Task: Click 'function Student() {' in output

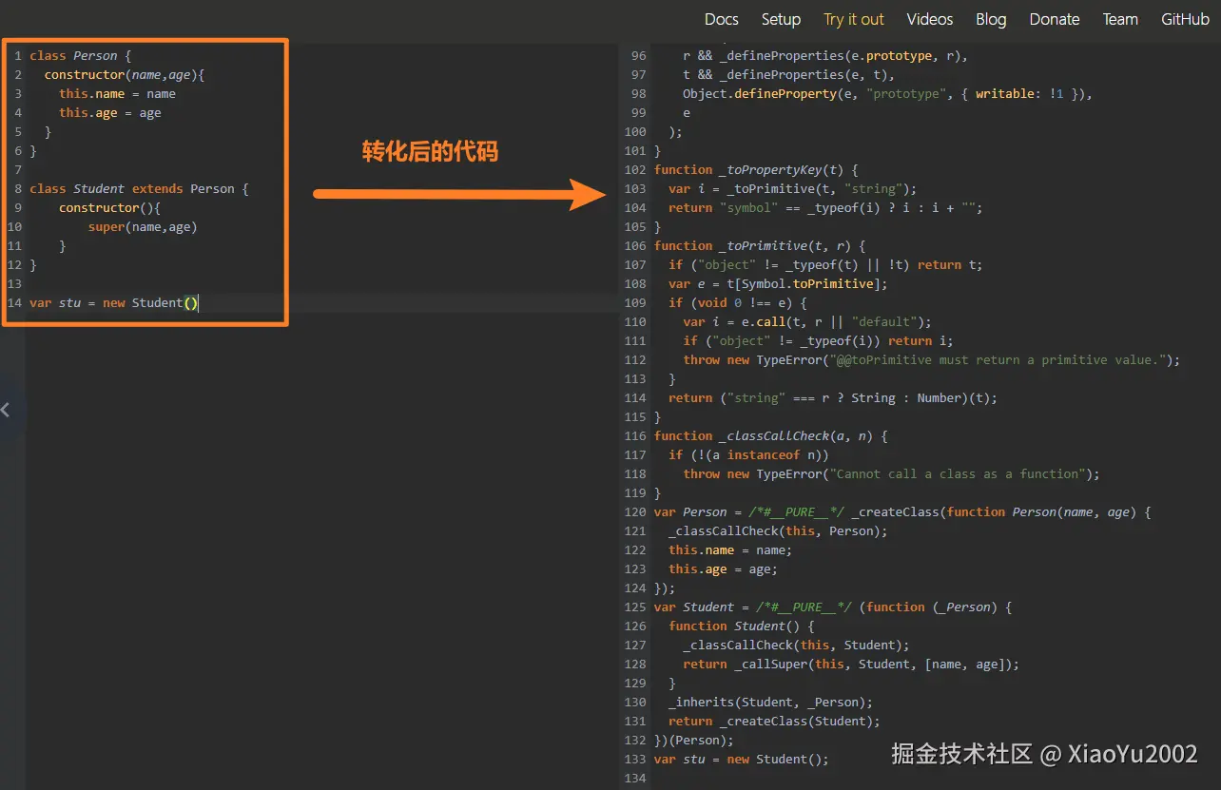Action: [742, 626]
